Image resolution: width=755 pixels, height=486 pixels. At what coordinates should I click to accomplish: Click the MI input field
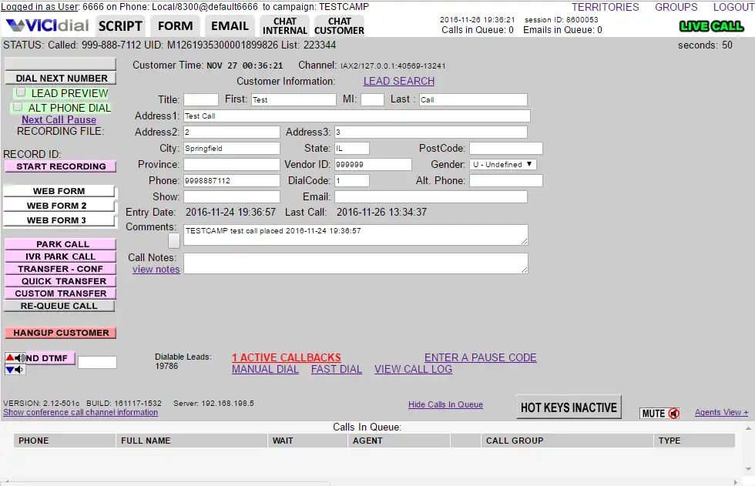[372, 99]
